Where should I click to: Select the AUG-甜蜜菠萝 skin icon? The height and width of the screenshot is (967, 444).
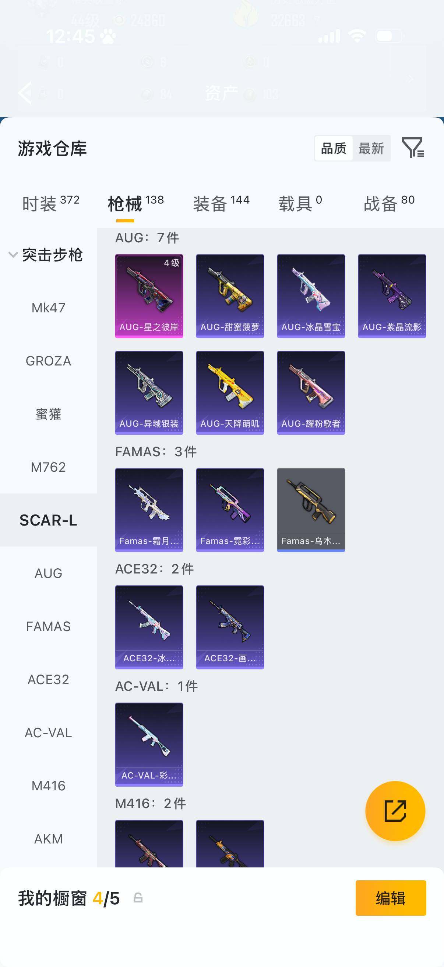[230, 296]
